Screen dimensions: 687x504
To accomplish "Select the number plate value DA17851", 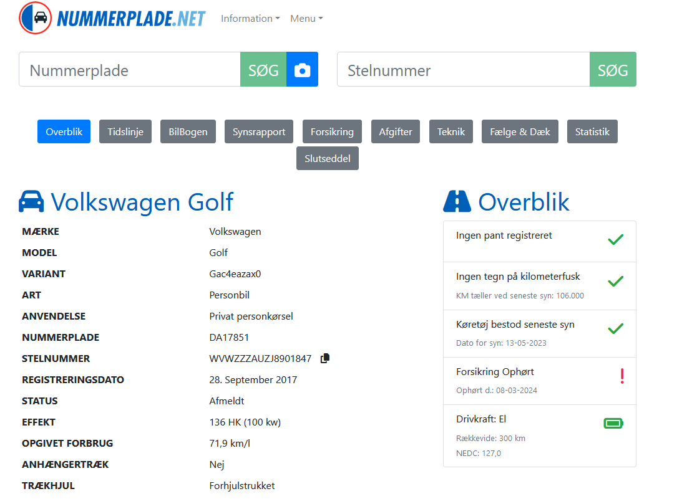I will [229, 337].
